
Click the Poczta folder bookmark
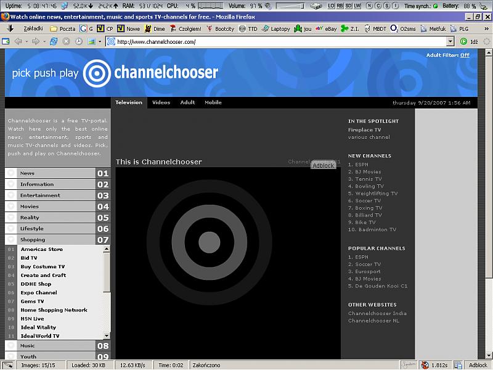pos(63,28)
